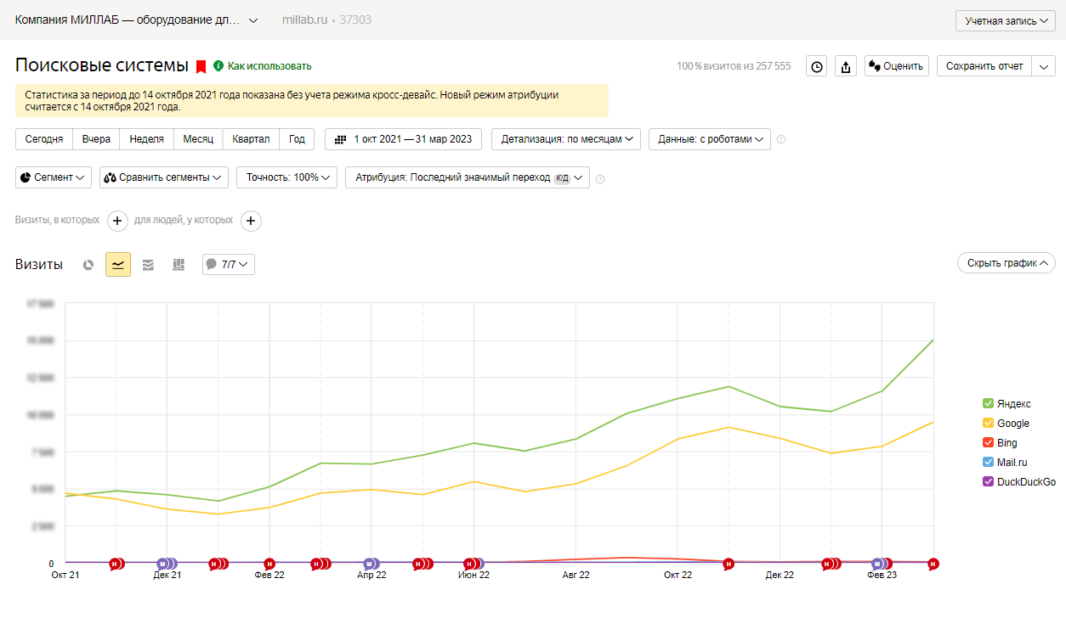Select the line chart view icon
The image size is (1066, 618).
coord(118,265)
